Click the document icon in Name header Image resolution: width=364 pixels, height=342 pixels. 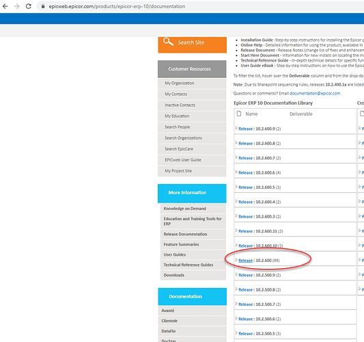point(239,114)
